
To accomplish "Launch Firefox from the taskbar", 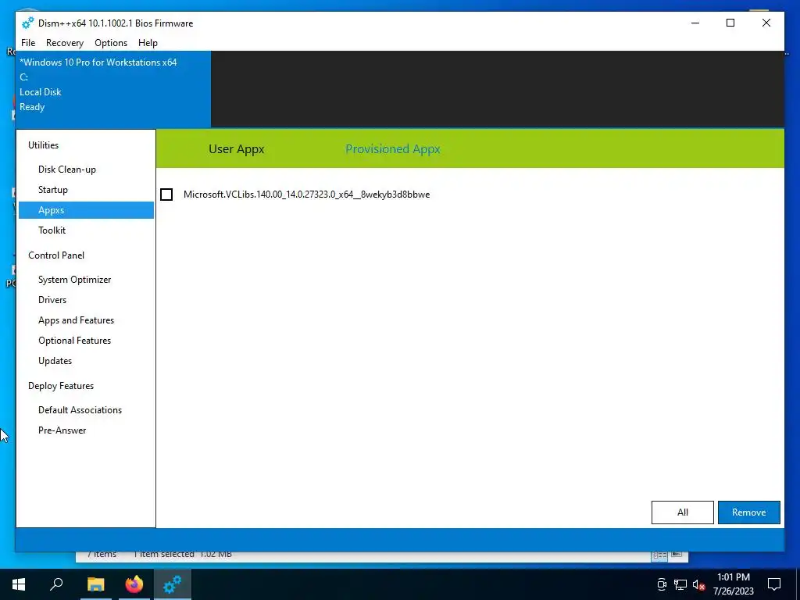I will (x=134, y=584).
